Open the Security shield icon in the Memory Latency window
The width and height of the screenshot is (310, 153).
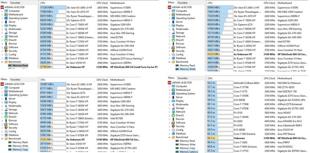(173, 126)
